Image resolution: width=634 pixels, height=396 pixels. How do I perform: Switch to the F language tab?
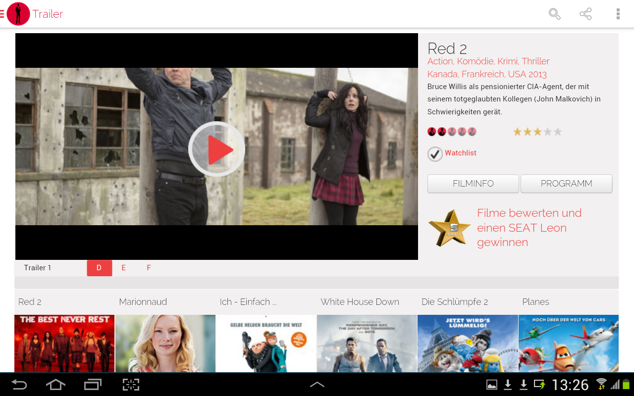coord(149,268)
